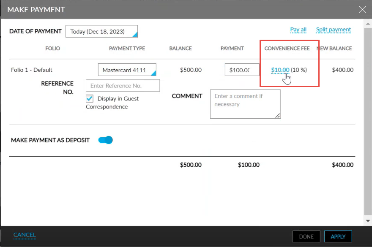The width and height of the screenshot is (372, 247).
Task: Toggle Make Payment as Deposit switch
Action: click(106, 140)
